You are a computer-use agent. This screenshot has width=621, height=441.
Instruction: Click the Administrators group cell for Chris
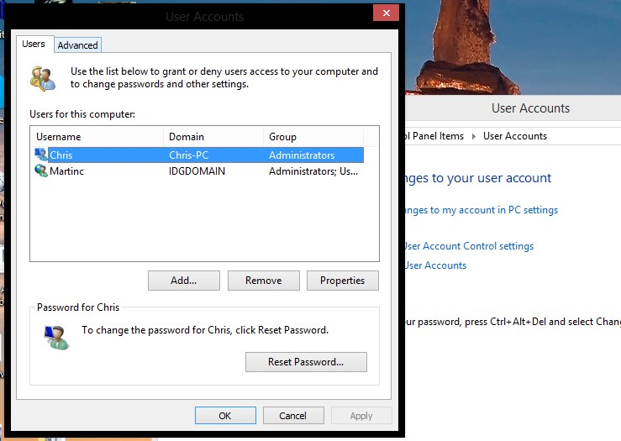[x=302, y=155]
